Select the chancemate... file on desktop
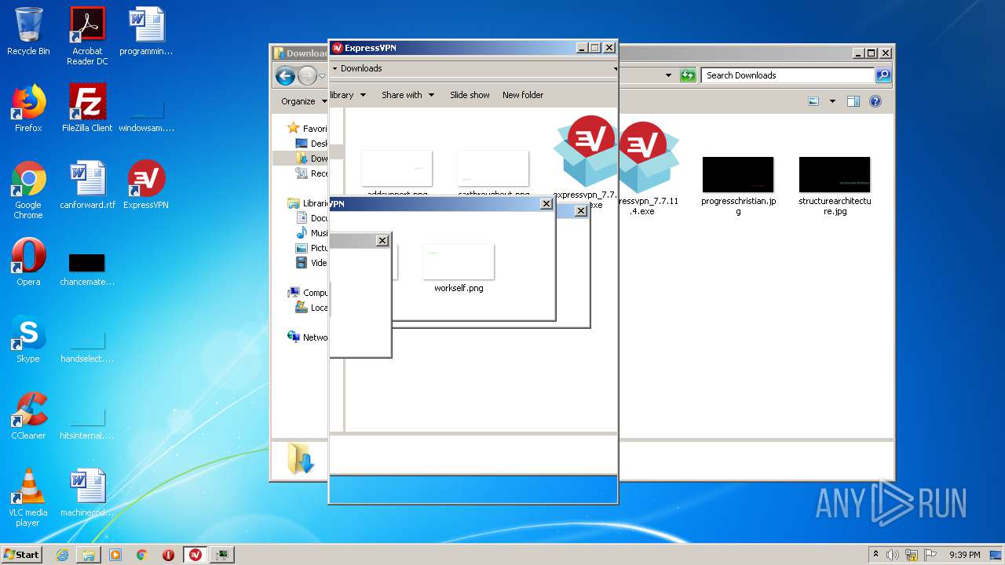 click(87, 268)
